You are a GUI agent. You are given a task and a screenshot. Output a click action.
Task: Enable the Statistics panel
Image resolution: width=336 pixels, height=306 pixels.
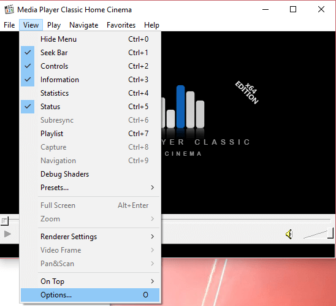(90, 93)
